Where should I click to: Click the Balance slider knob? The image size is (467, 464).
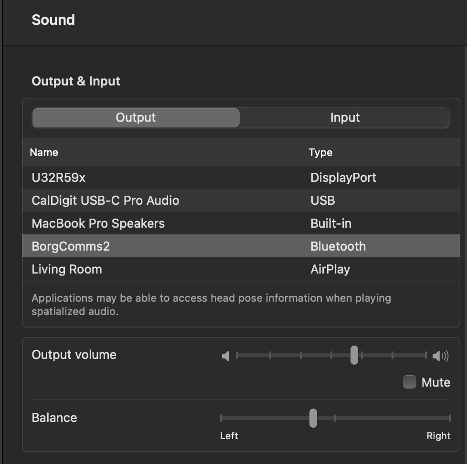[313, 418]
